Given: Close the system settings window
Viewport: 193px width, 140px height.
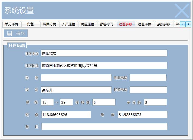Looking at the screenshot, I should click(x=181, y=11).
